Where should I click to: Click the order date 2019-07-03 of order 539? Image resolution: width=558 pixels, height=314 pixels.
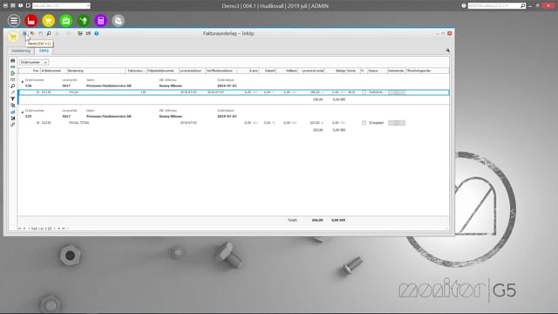pos(227,116)
